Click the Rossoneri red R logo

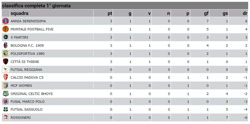6,117
